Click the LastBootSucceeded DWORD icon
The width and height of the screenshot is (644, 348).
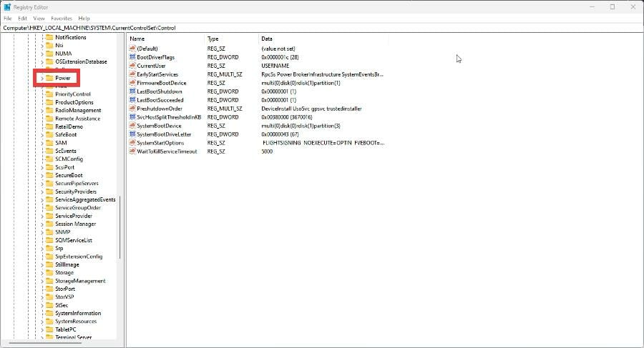pyautogui.click(x=132, y=100)
